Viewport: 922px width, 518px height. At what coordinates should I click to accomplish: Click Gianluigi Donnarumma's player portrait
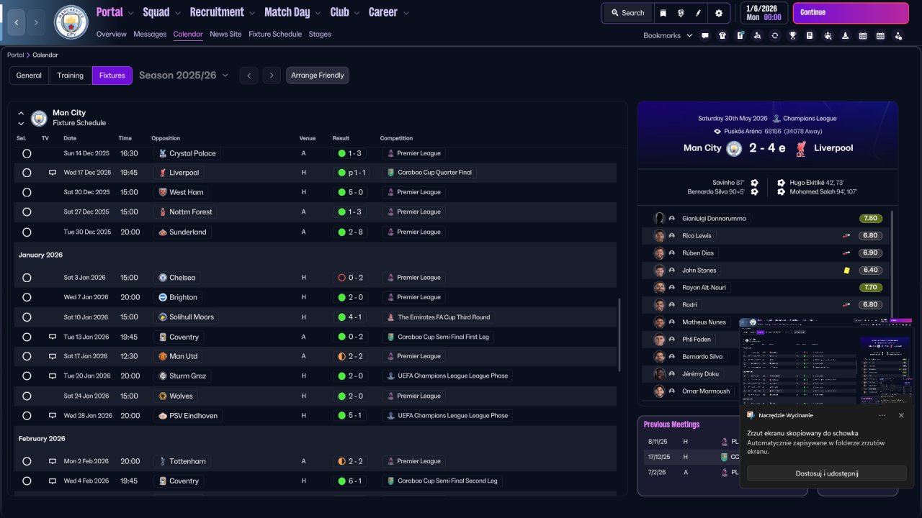pyautogui.click(x=659, y=218)
